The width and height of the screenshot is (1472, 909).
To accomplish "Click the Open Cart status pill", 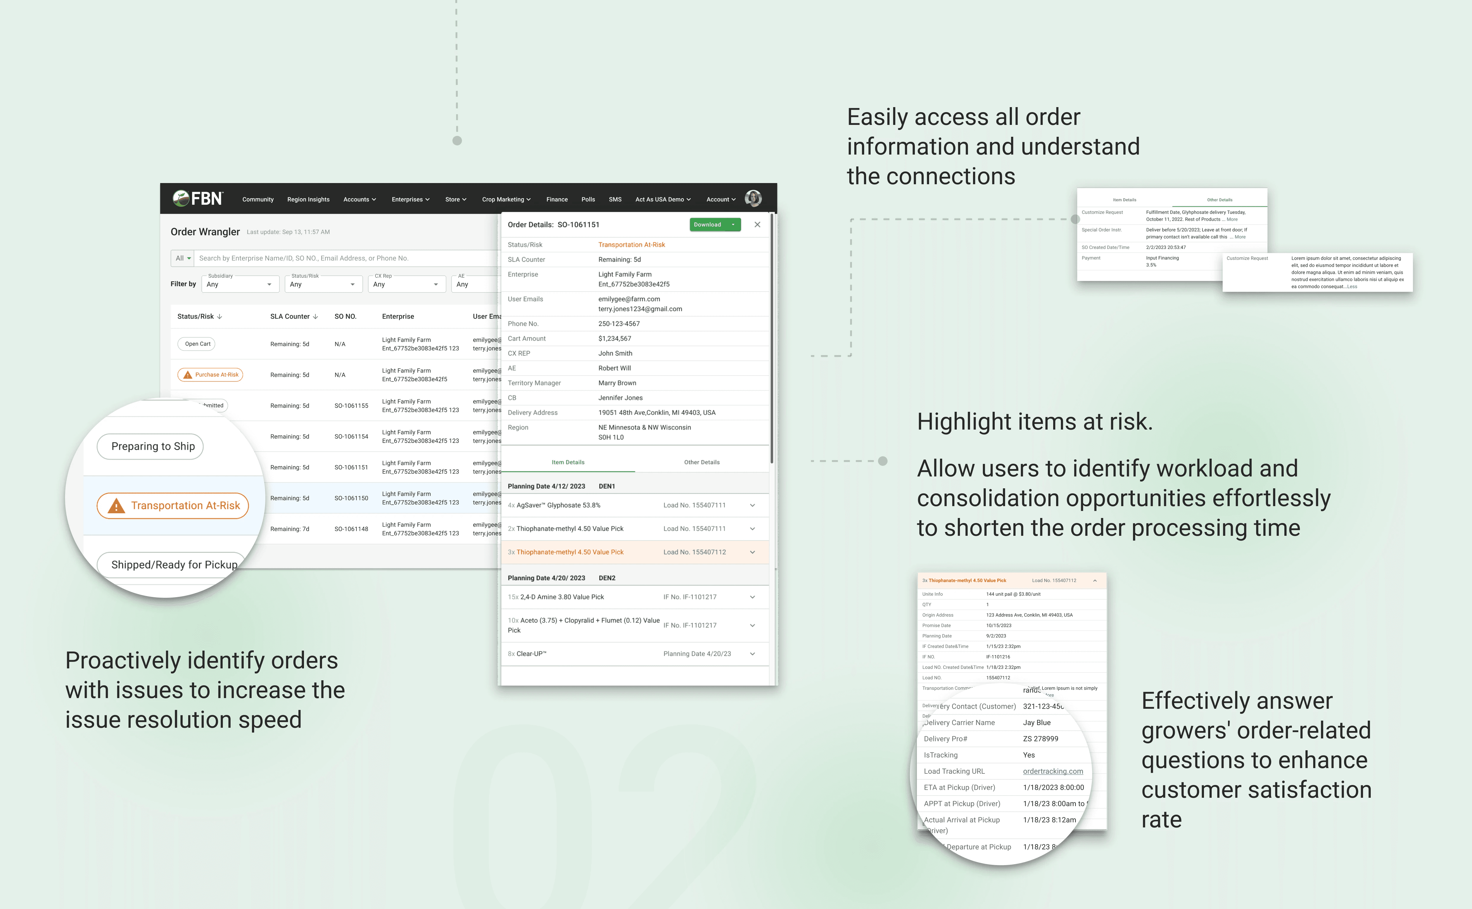I will pyautogui.click(x=197, y=344).
